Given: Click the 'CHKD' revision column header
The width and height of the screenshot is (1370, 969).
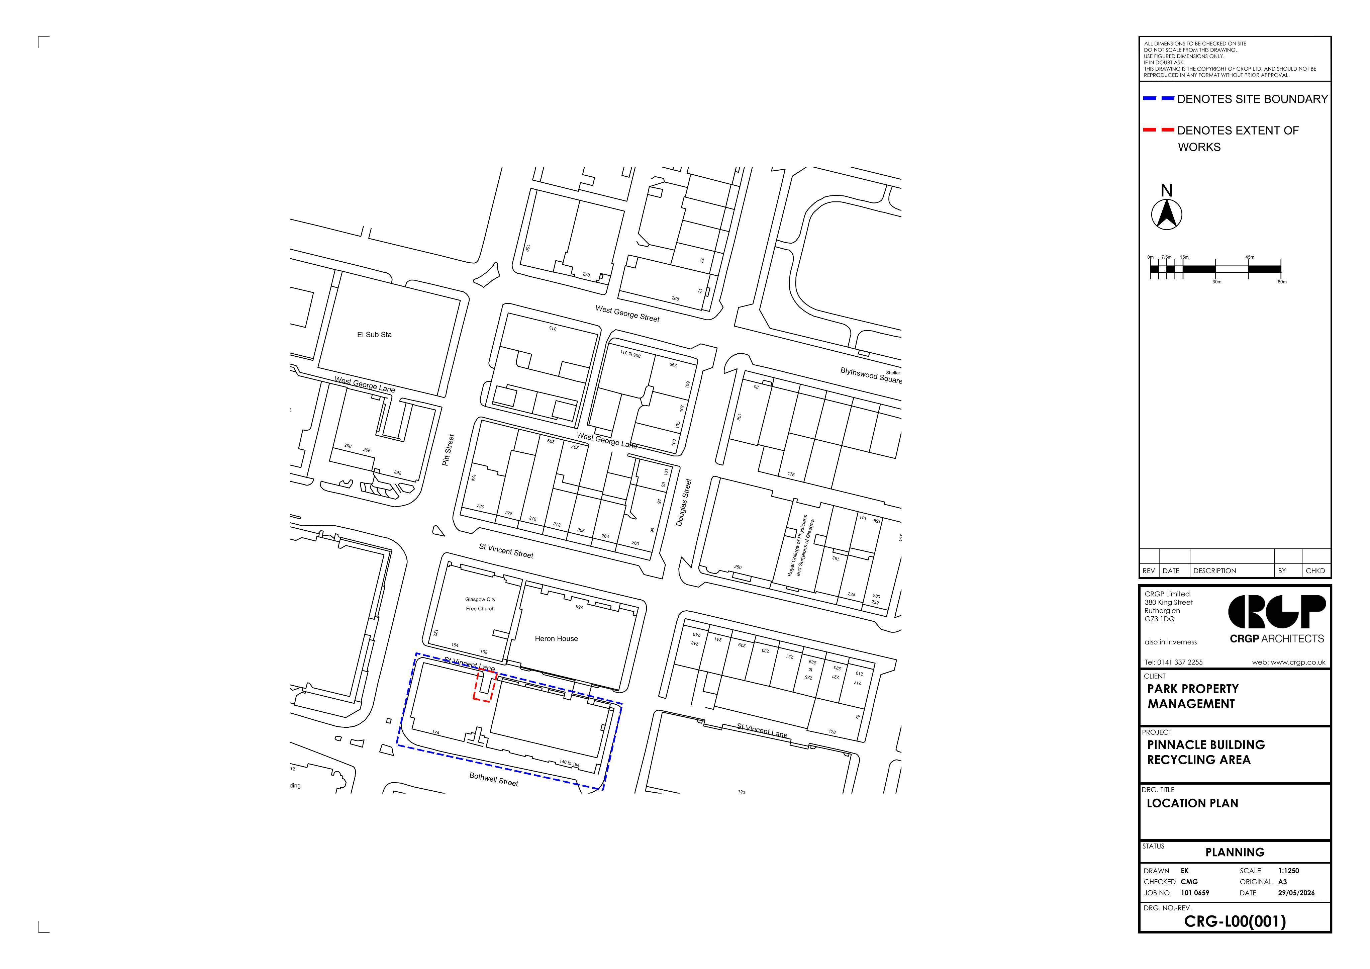Looking at the screenshot, I should (x=1315, y=571).
